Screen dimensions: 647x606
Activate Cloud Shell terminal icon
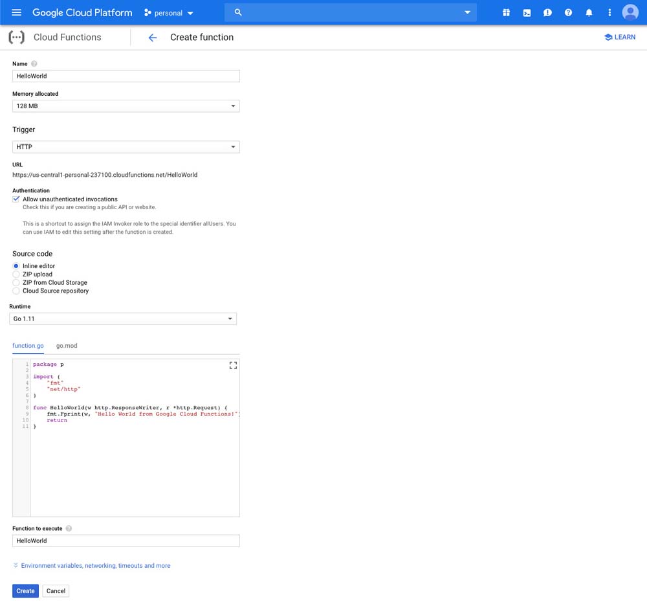tap(527, 12)
